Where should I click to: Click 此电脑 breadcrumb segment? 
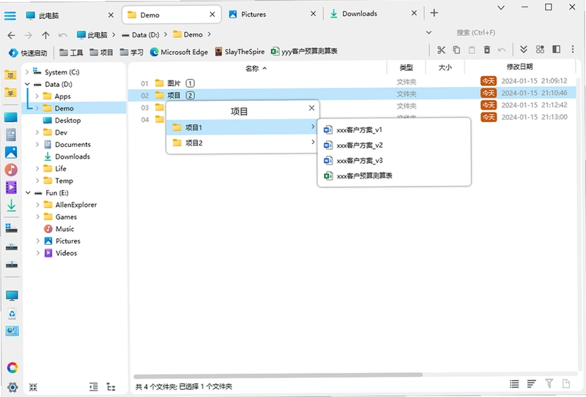tap(92, 34)
